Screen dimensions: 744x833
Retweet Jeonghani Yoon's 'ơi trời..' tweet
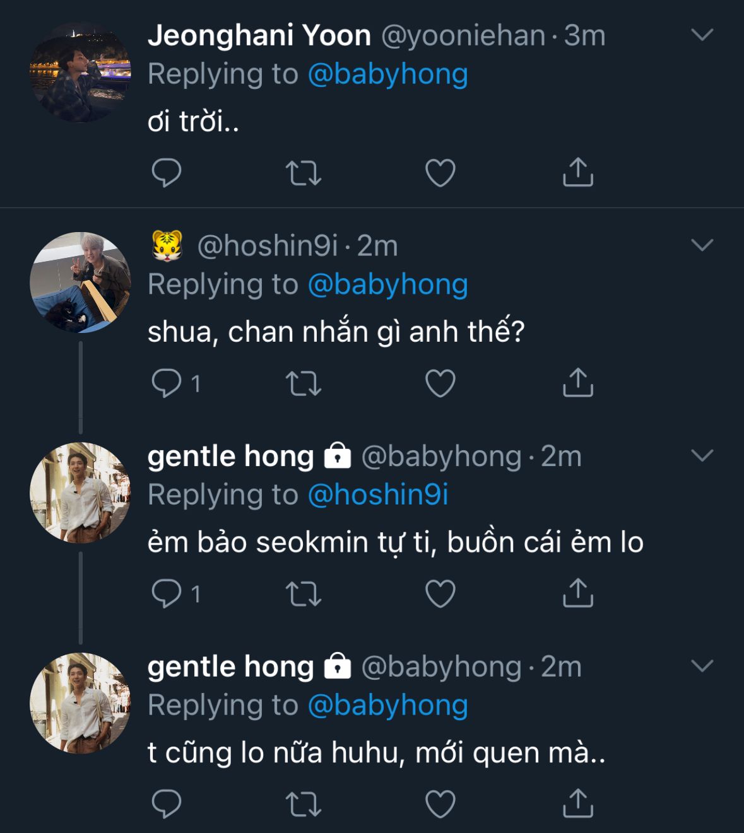pyautogui.click(x=304, y=173)
